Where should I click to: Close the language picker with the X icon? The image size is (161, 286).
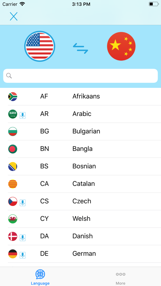(x=14, y=17)
